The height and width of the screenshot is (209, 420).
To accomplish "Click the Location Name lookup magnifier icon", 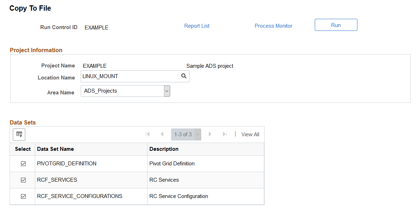I will pyautogui.click(x=184, y=76).
